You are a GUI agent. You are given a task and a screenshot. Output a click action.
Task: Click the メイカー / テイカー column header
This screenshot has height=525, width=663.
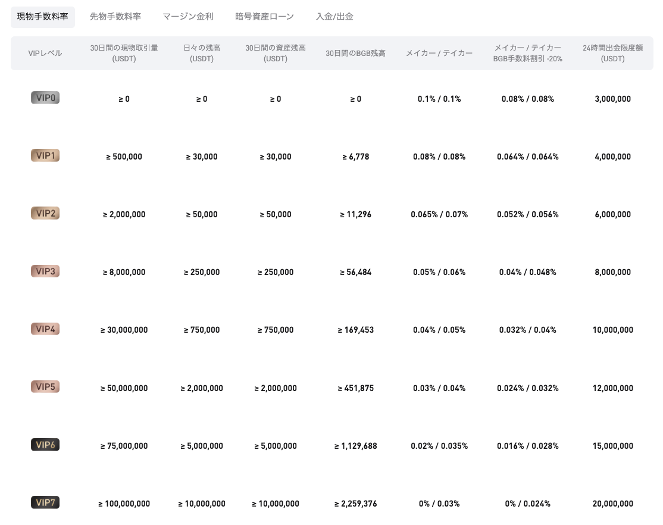(439, 53)
